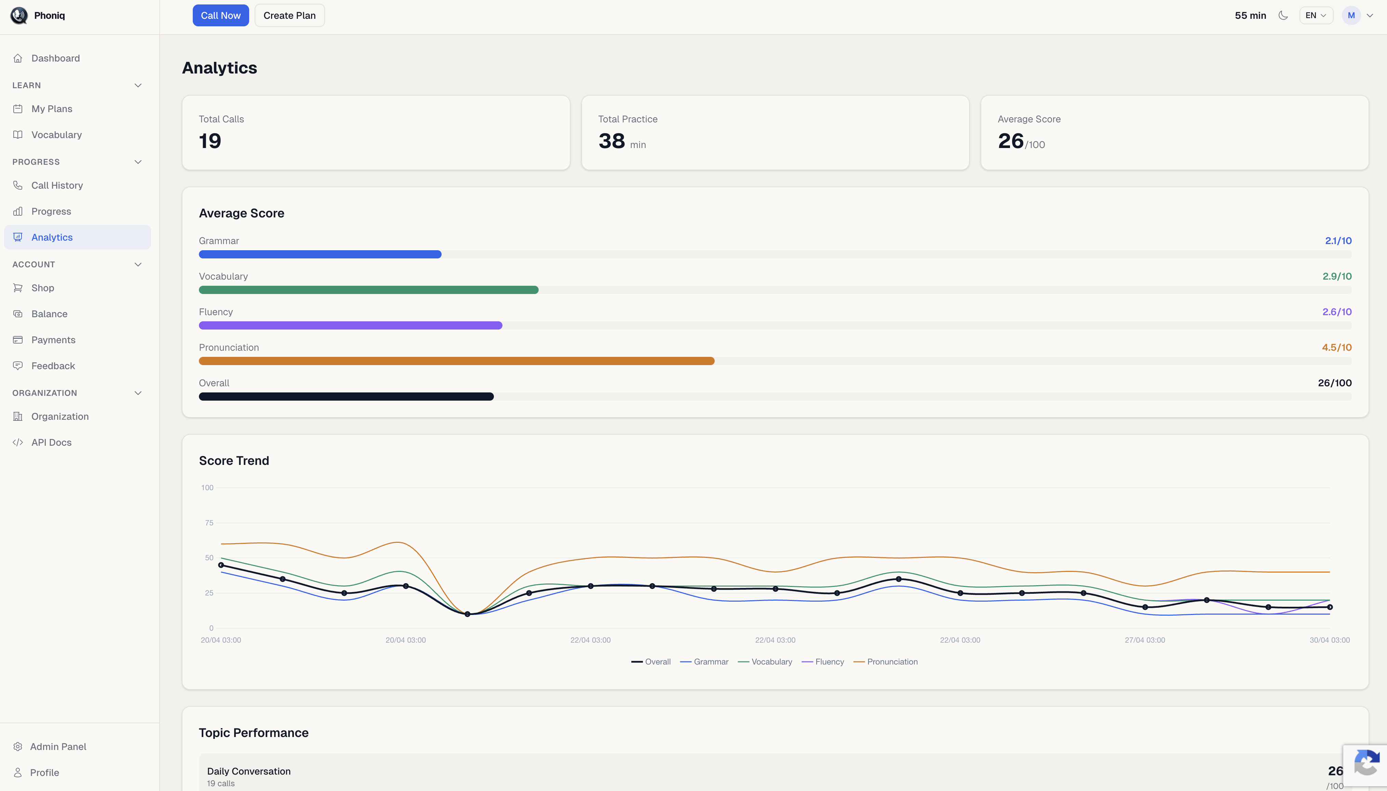Click the Profile person icon
The image size is (1387, 791).
click(x=18, y=773)
